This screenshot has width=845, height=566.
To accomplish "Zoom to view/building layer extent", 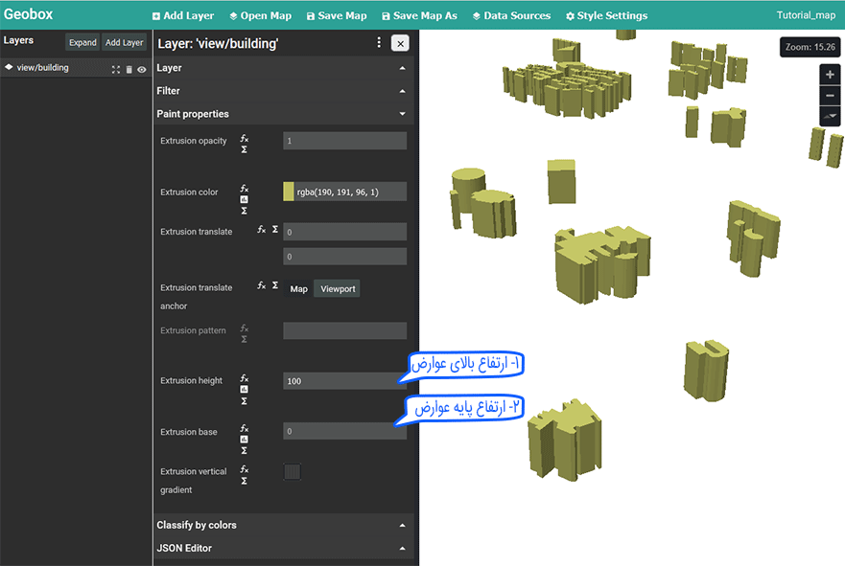I will click(116, 70).
